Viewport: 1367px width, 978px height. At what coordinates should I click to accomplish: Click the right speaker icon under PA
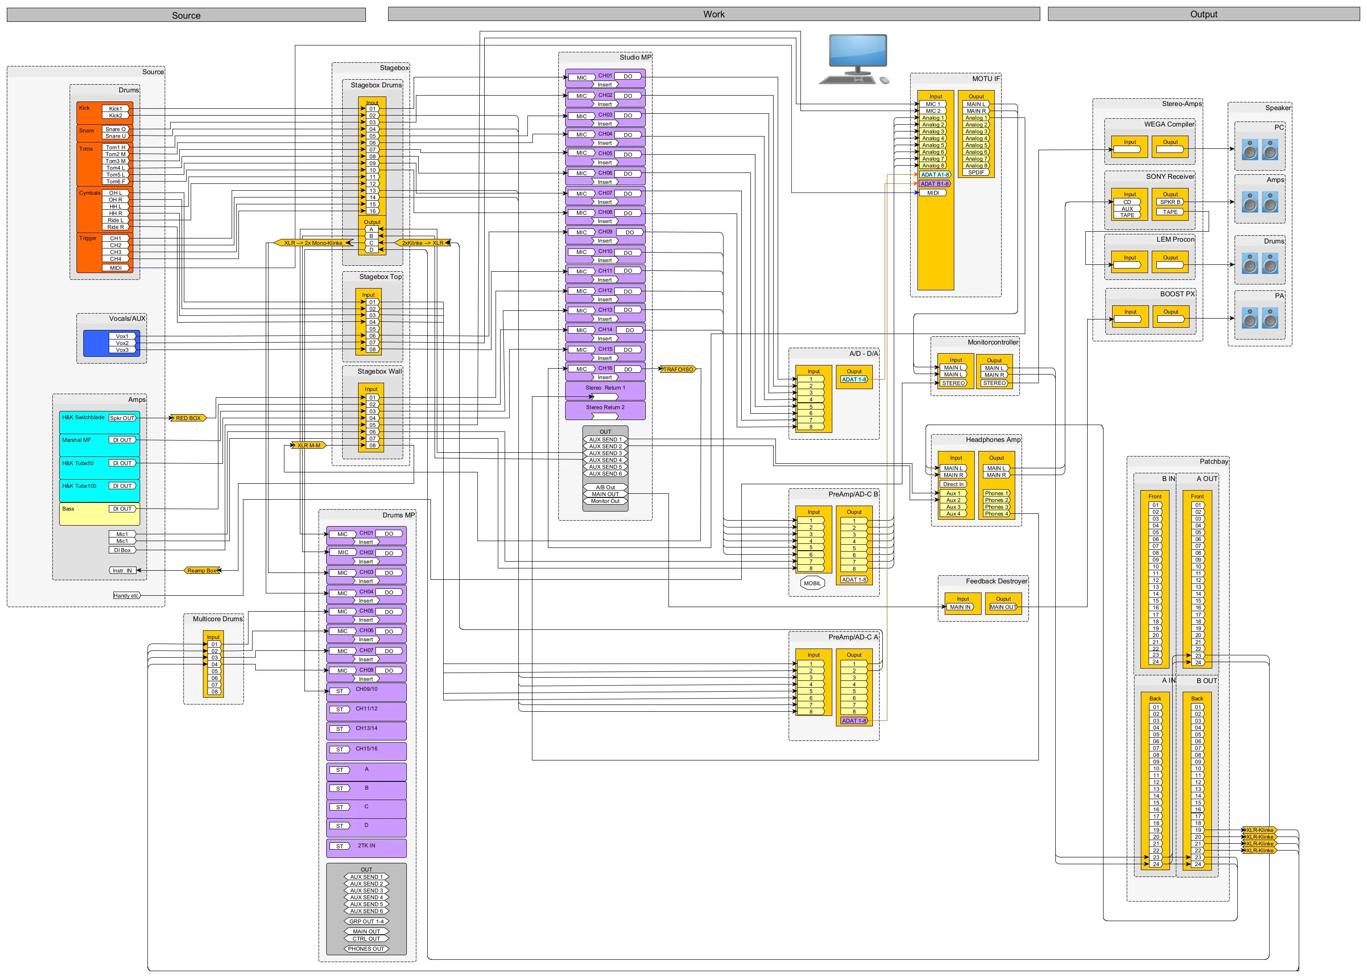[1270, 317]
